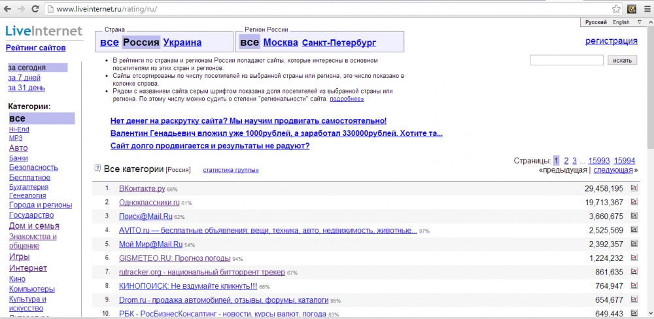Click into the site search input field
Image resolution: width=654 pixels, height=319 pixels.
tap(566, 60)
